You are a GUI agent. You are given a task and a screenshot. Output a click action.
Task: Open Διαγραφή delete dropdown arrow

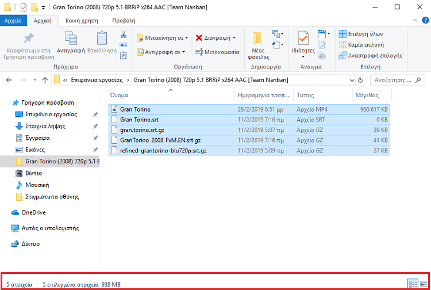coord(234,38)
